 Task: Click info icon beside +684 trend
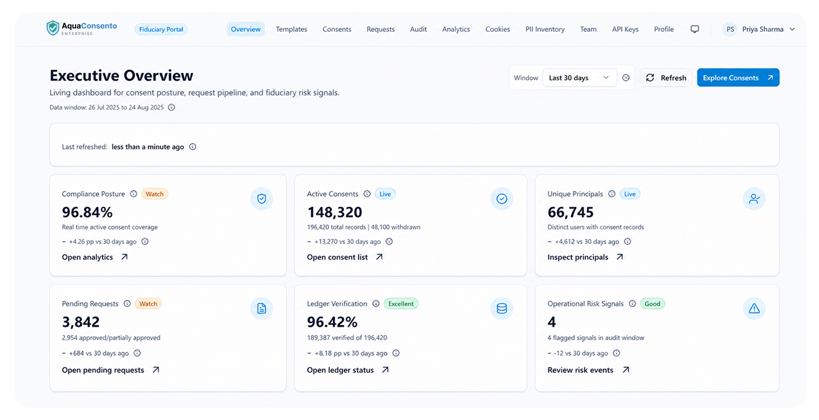tap(137, 353)
